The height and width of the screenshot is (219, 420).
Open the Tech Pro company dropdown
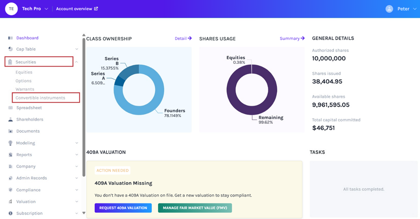[x=46, y=9]
